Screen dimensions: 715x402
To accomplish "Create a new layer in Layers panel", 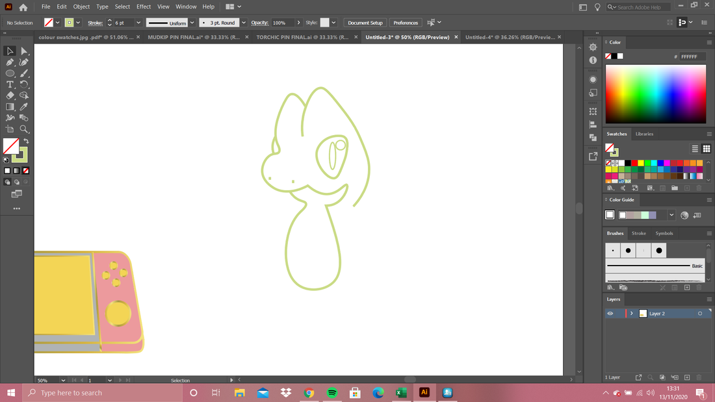I will point(687,377).
